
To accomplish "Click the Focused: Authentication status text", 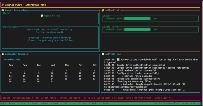I will [x=16, y=98].
